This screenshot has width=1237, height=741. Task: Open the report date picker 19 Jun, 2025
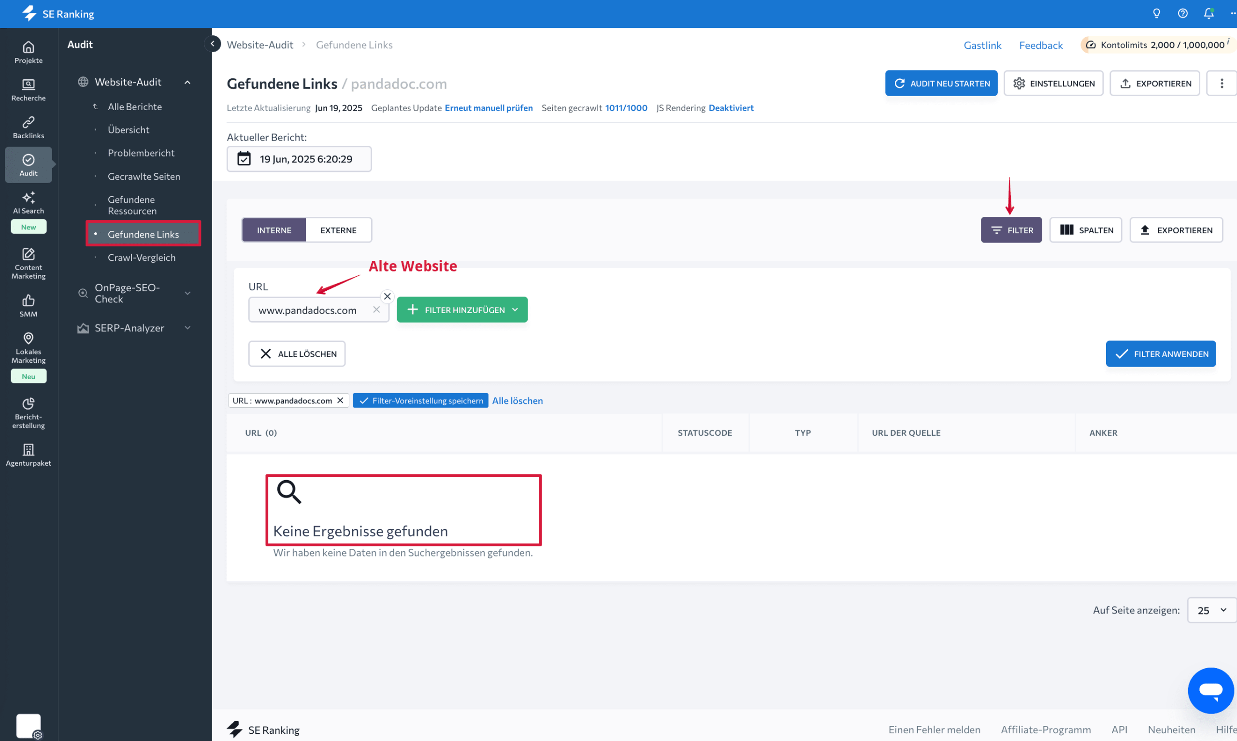point(299,159)
